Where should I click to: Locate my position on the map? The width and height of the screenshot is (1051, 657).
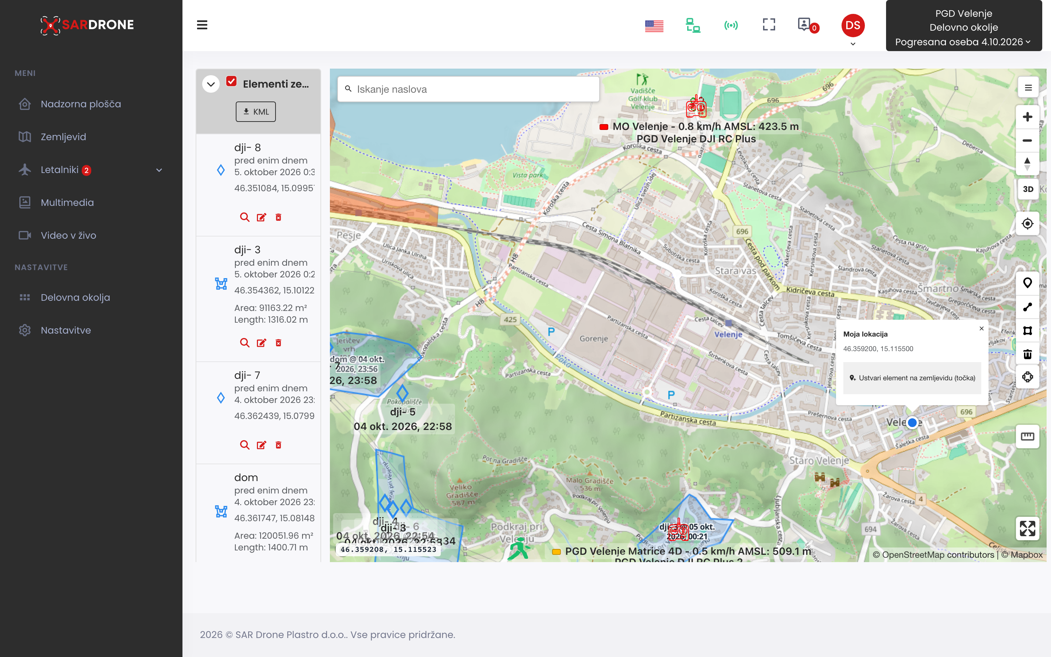pyautogui.click(x=1027, y=223)
